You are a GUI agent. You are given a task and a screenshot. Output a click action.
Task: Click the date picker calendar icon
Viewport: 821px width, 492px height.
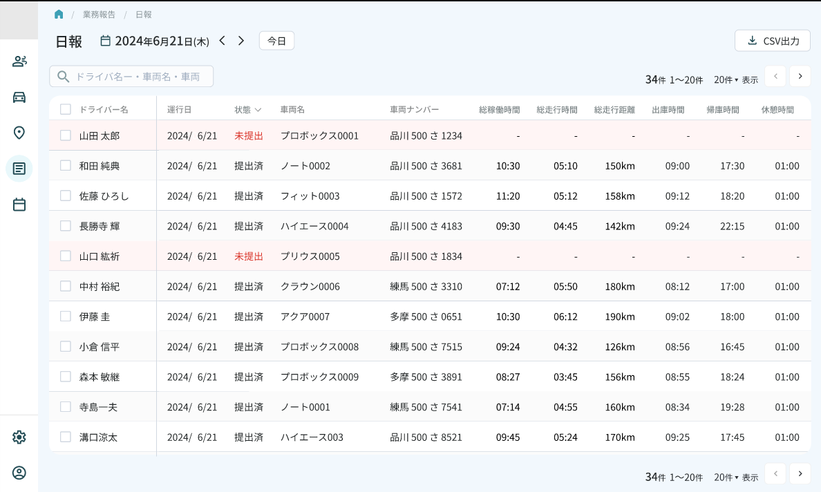[x=106, y=41]
